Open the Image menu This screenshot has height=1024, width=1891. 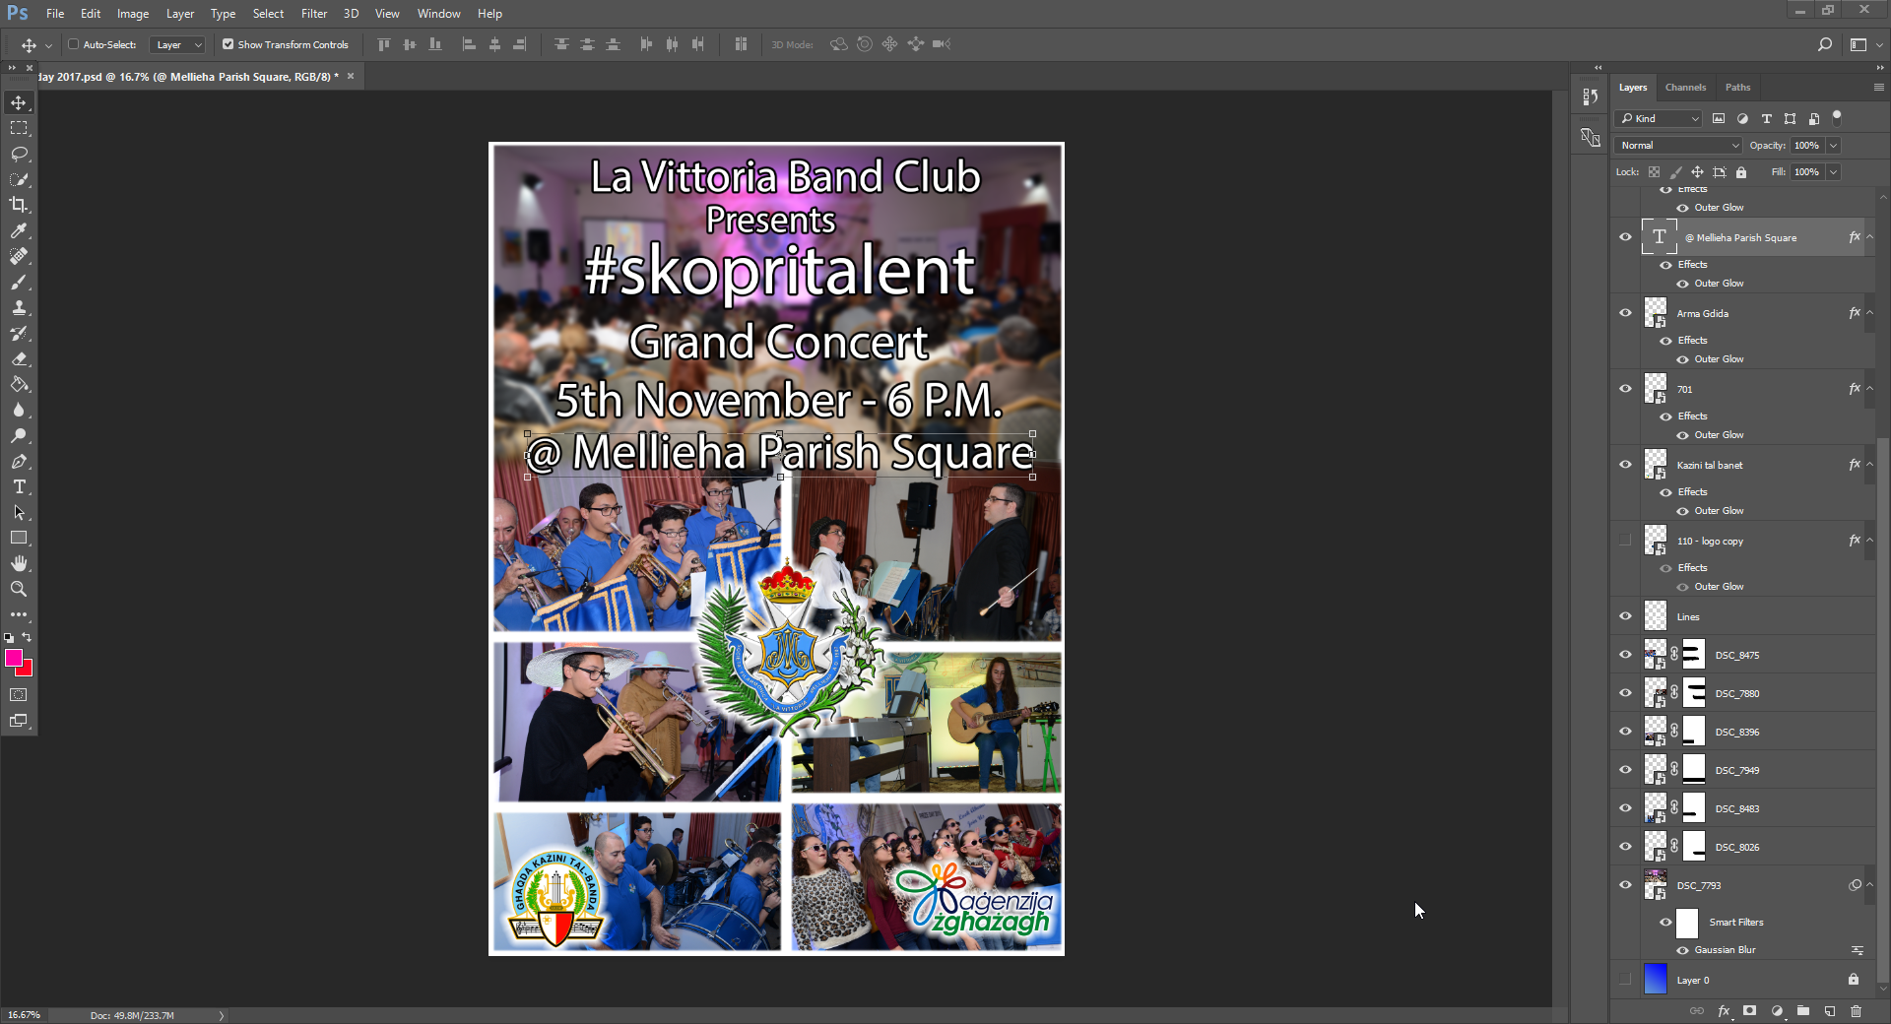click(133, 14)
